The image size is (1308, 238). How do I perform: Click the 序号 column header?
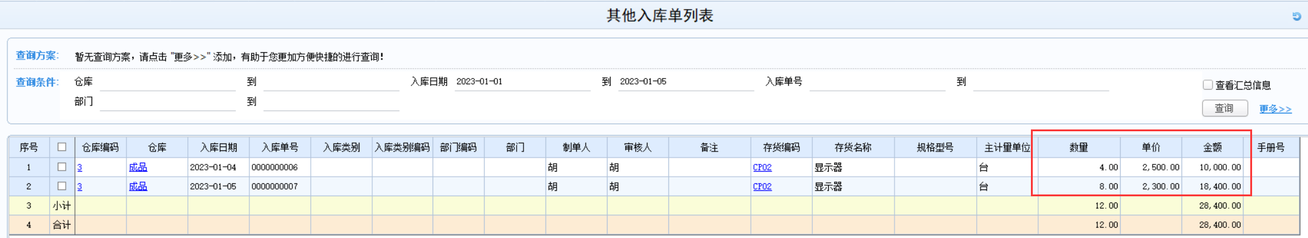point(29,147)
